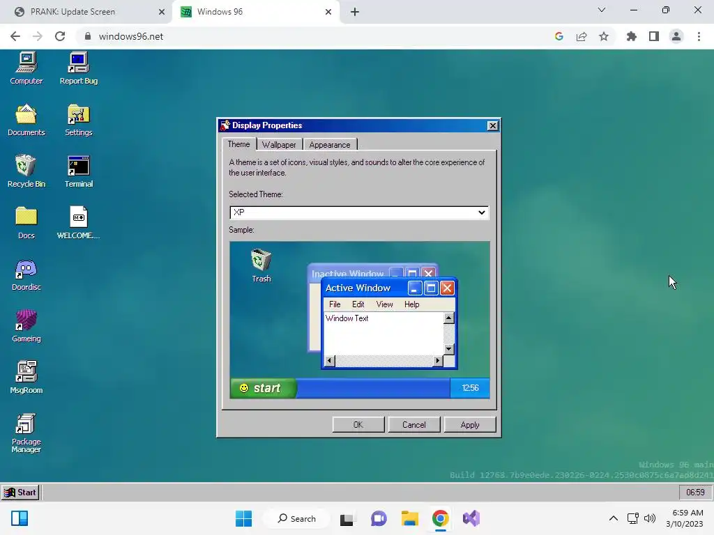The height and width of the screenshot is (535, 714).
Task: Click the Windows taskbar Search box
Action: [297, 518]
